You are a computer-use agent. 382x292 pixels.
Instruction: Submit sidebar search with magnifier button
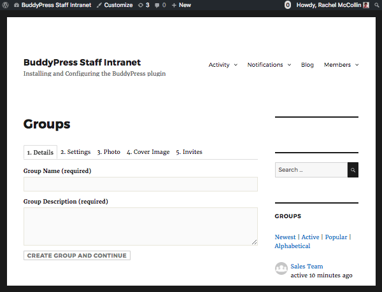click(x=353, y=170)
